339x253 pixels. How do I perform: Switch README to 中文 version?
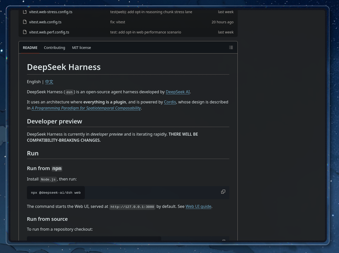(x=49, y=82)
